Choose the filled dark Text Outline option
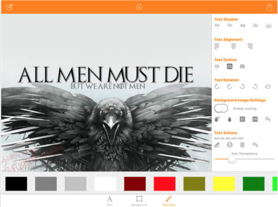278x207 pixels. point(230,66)
